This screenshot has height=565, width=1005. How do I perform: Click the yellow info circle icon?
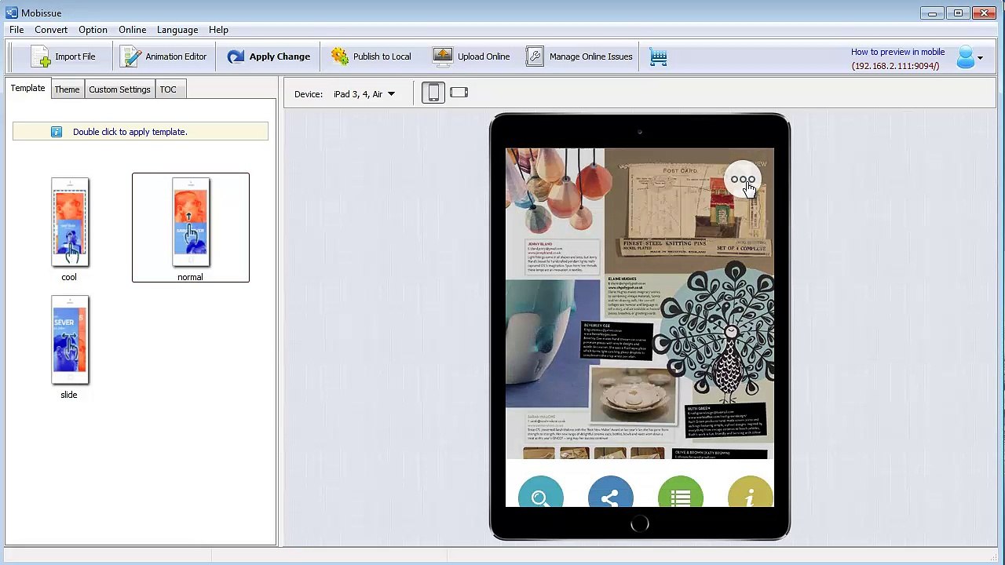point(751,492)
